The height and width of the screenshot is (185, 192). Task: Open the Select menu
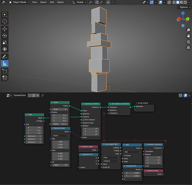pos(43,2)
